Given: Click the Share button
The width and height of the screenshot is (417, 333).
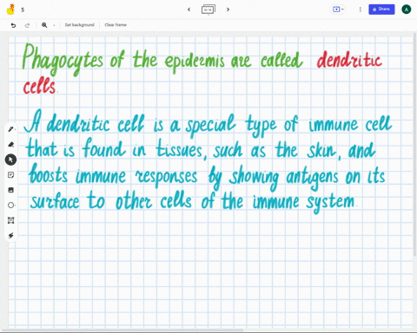Looking at the screenshot, I should coord(381,10).
